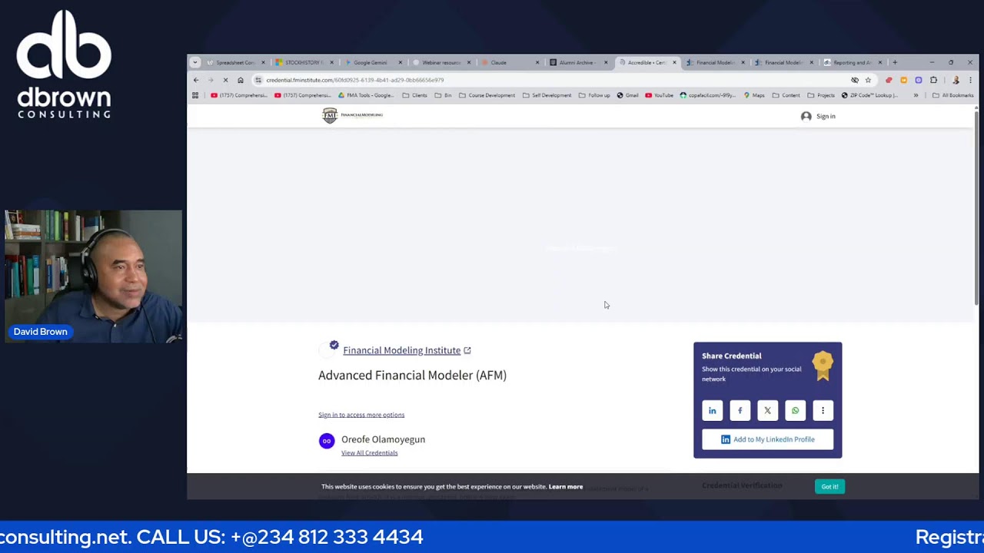
Task: Open Follow up bookmark folder
Action: pos(594,95)
